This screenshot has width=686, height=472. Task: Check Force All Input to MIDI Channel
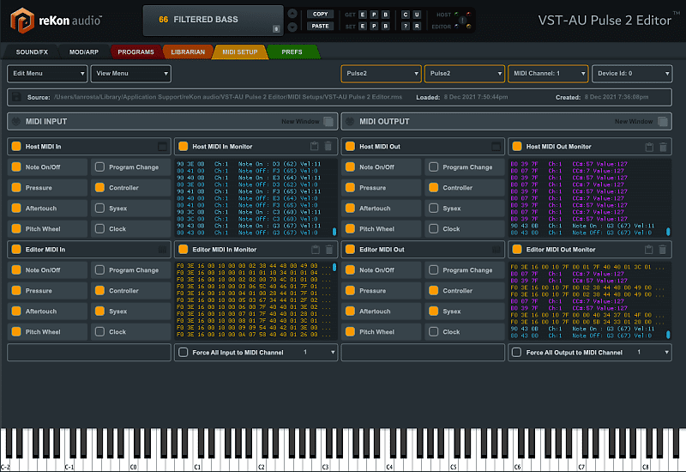[x=183, y=353]
